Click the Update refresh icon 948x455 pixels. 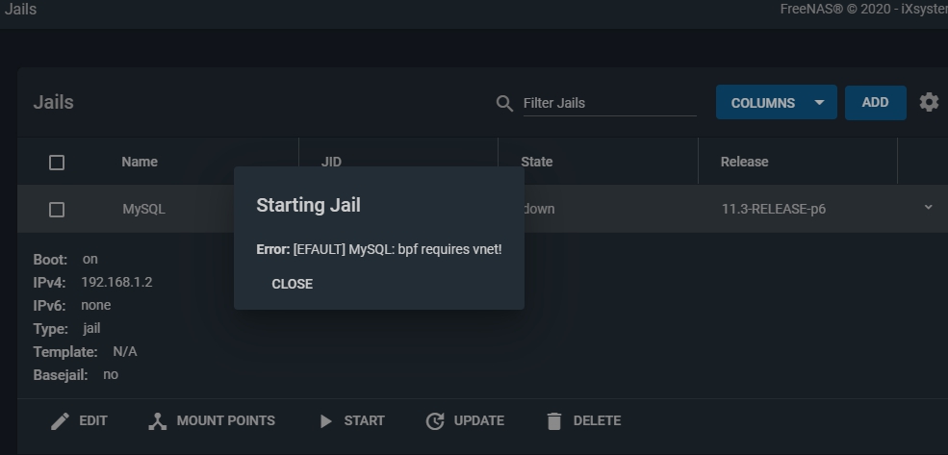coord(435,420)
